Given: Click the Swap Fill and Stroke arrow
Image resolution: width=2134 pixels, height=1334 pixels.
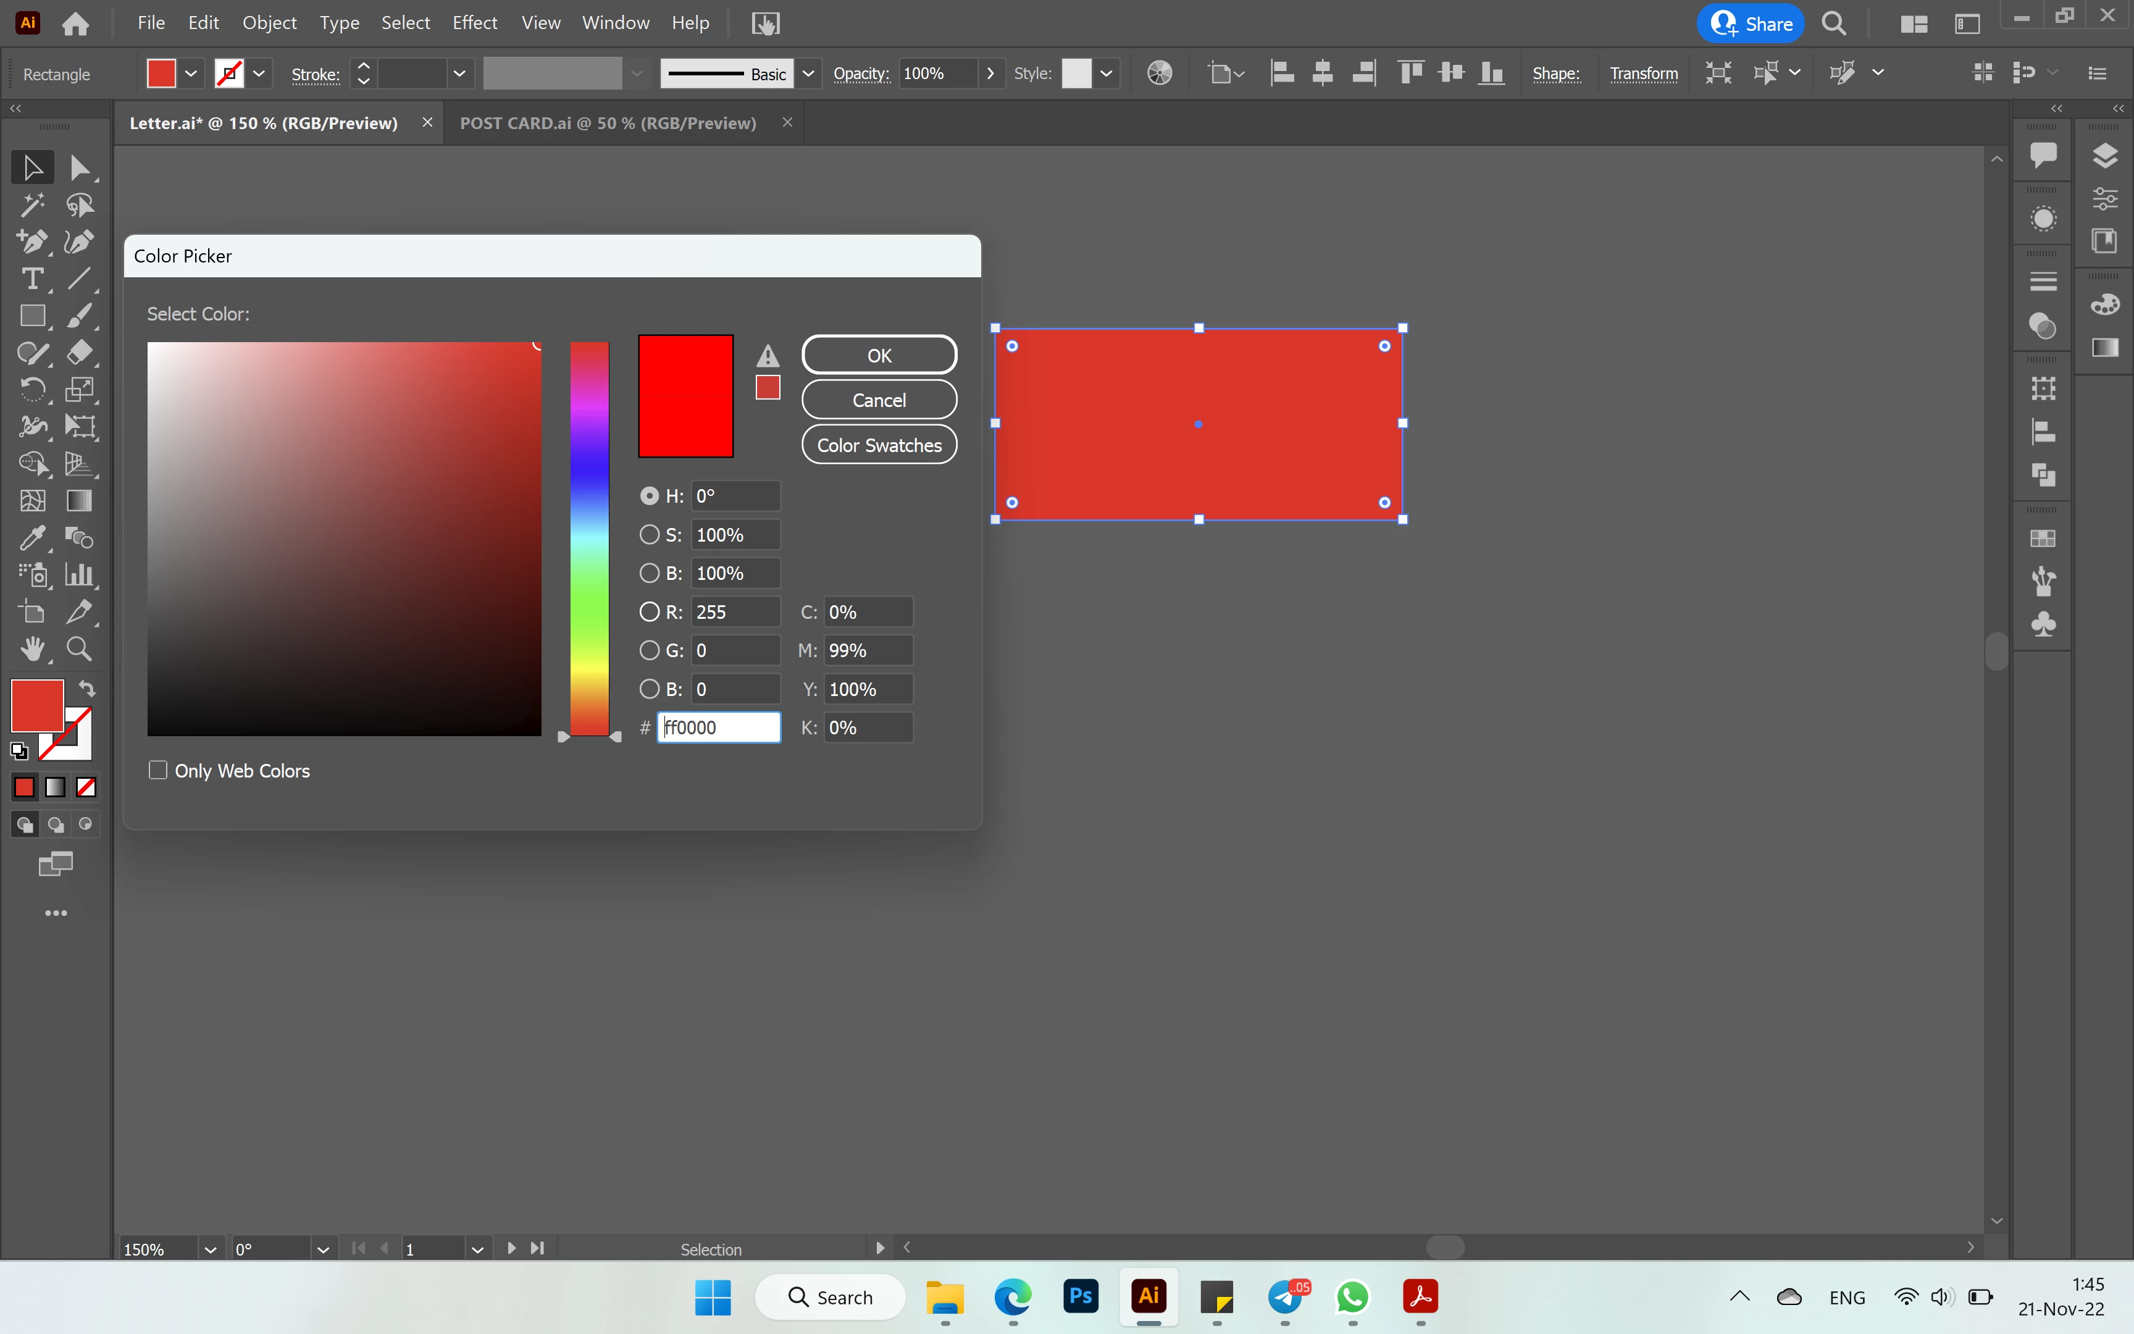Looking at the screenshot, I should pyautogui.click(x=86, y=688).
